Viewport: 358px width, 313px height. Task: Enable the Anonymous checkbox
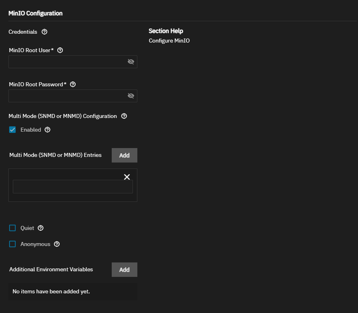12,244
